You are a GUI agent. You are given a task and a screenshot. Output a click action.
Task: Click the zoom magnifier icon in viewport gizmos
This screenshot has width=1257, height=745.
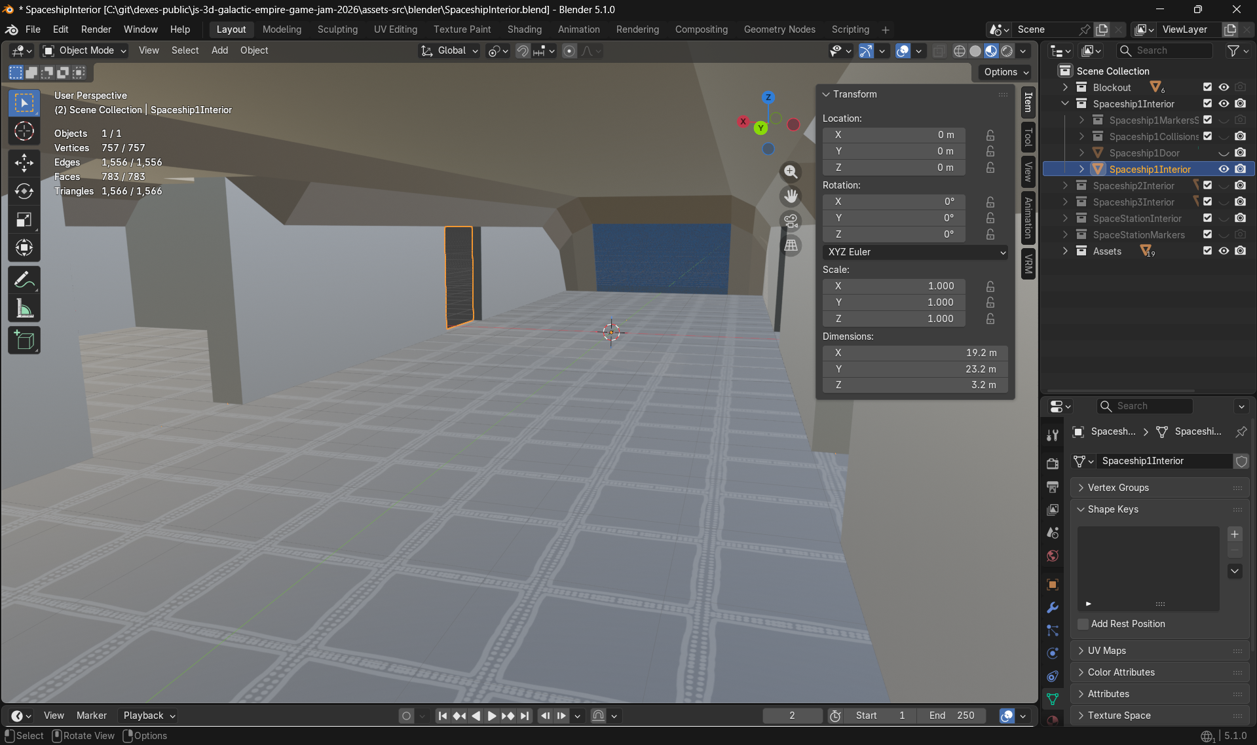(791, 172)
